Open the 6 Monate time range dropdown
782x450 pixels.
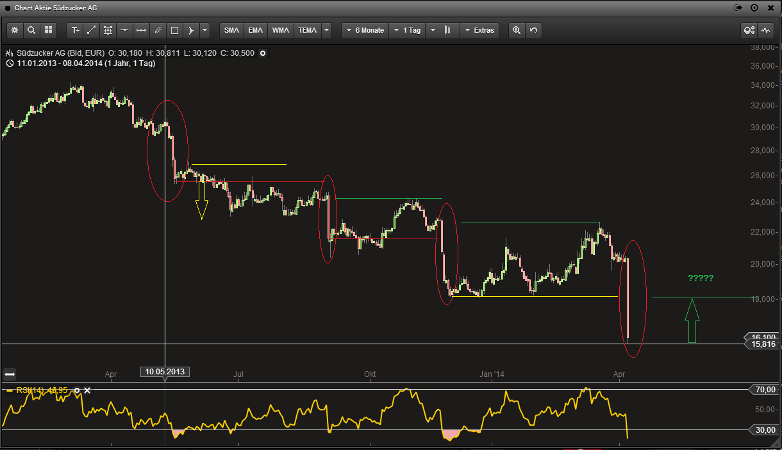pyautogui.click(x=365, y=30)
